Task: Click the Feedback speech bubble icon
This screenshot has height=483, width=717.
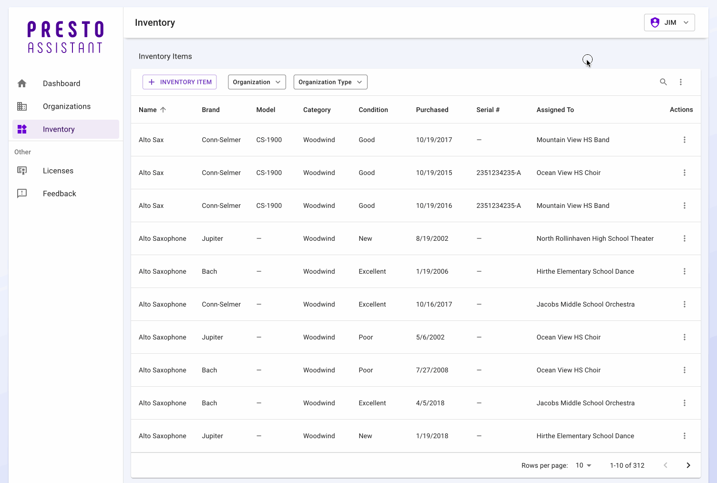Action: click(x=22, y=194)
